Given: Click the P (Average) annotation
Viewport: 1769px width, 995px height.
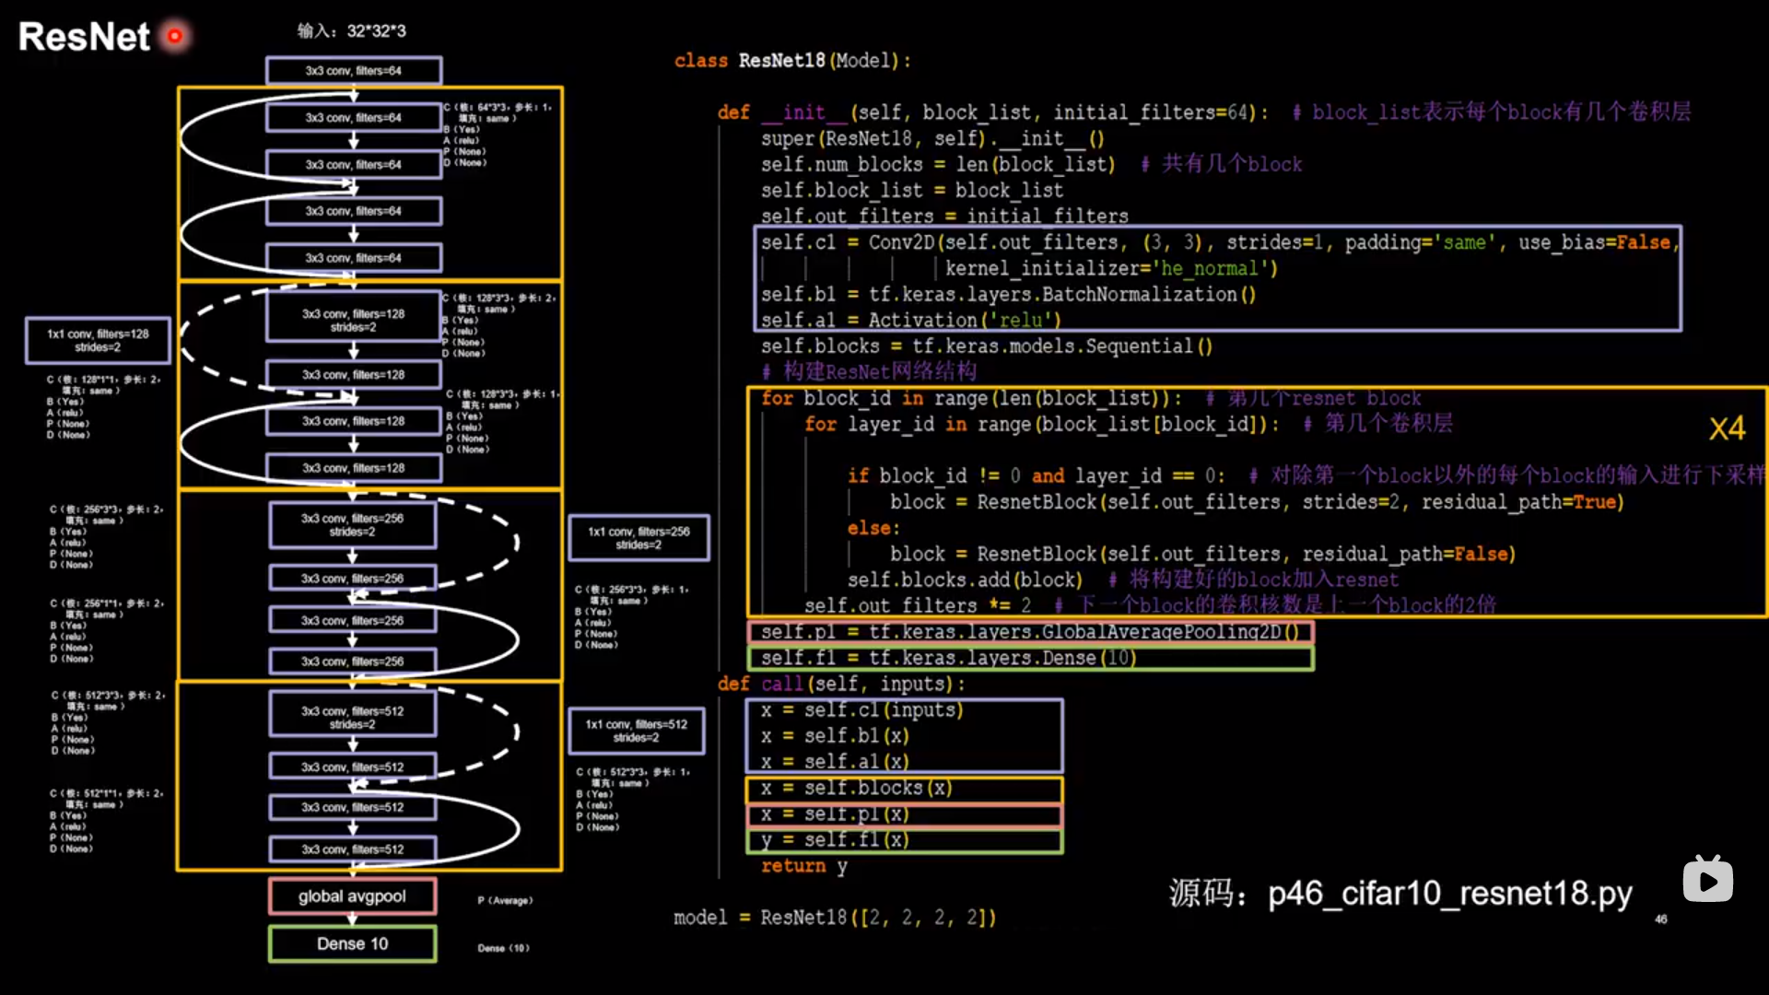Looking at the screenshot, I should pos(505,901).
